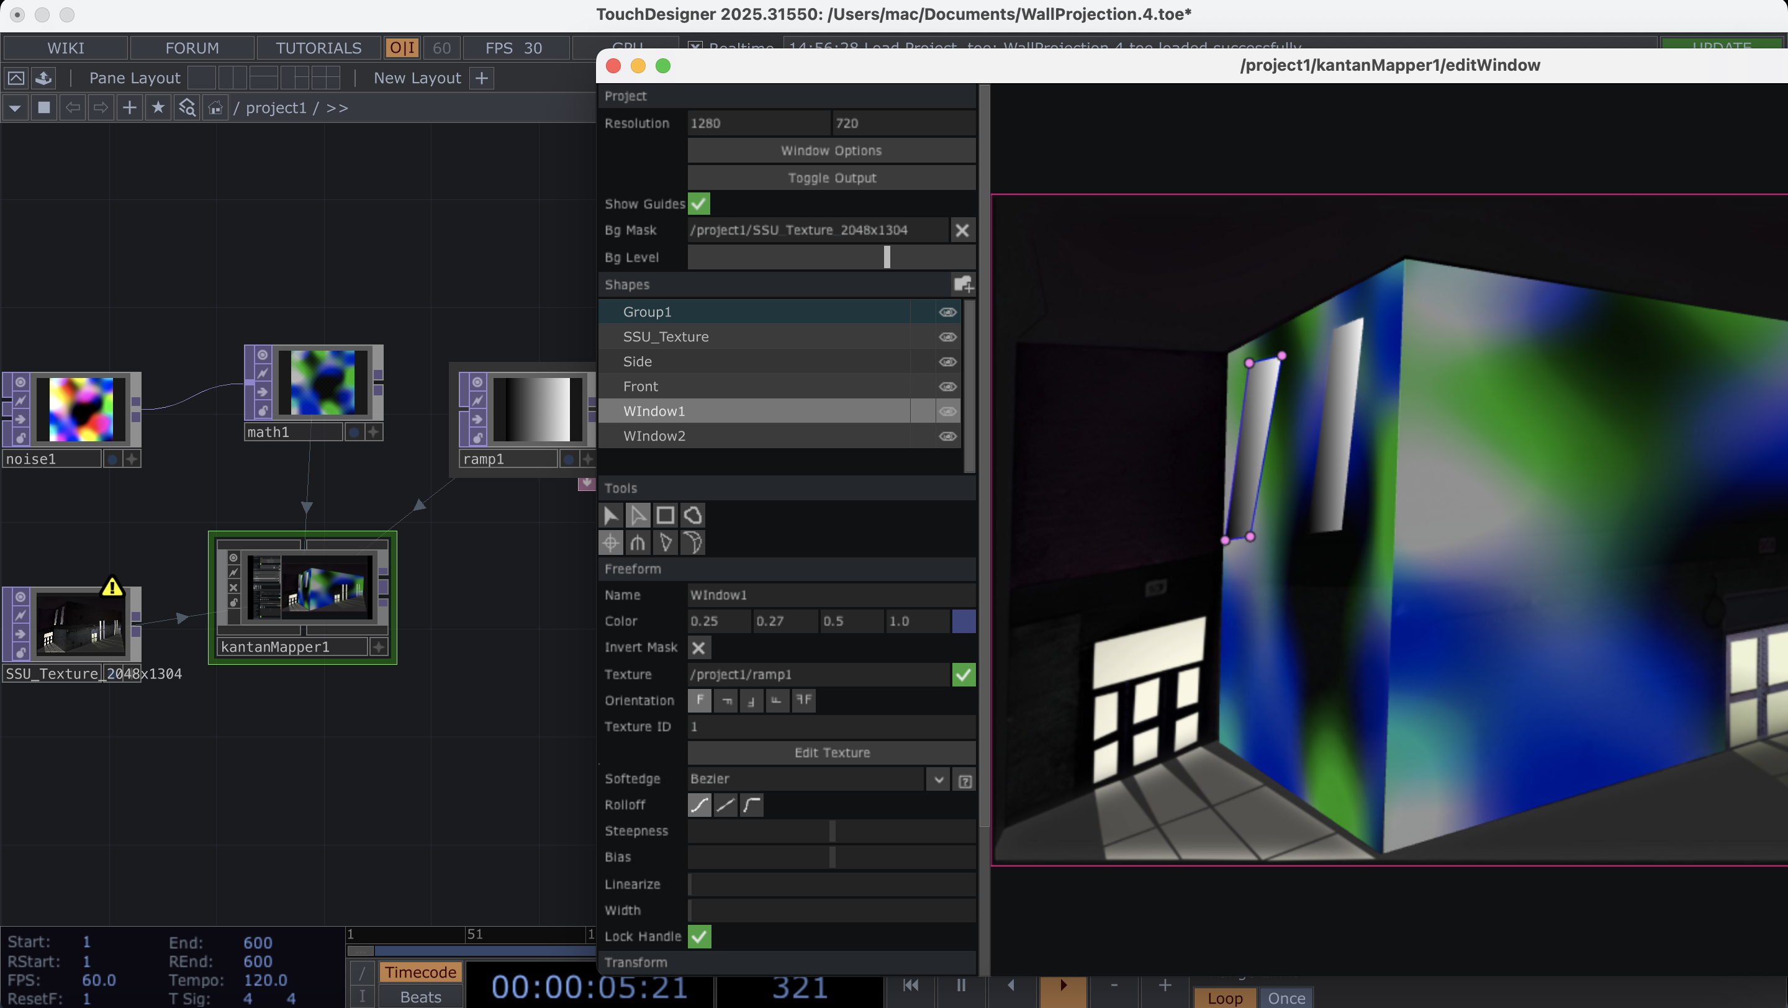This screenshot has width=1788, height=1008.
Task: Select the arrow selection tool in Tools
Action: (610, 515)
